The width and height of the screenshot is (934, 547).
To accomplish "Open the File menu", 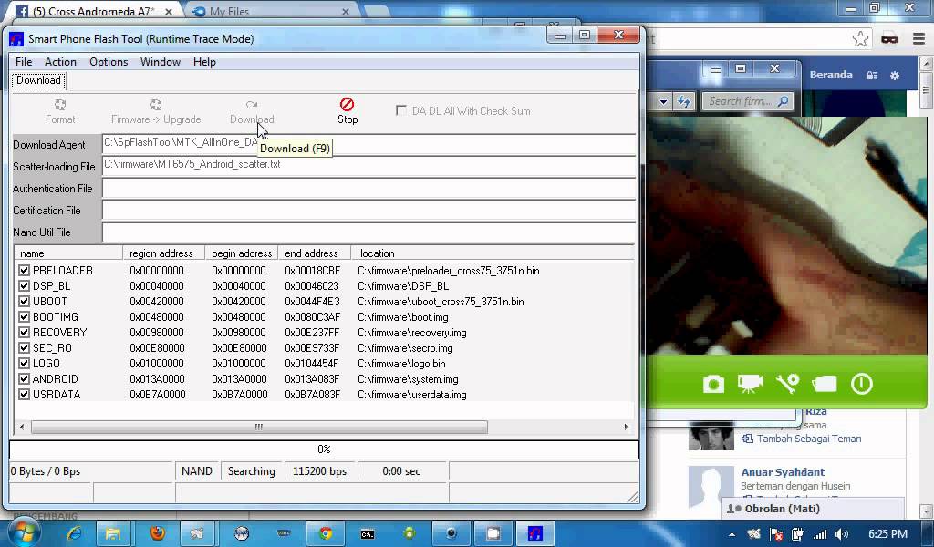I will point(24,62).
